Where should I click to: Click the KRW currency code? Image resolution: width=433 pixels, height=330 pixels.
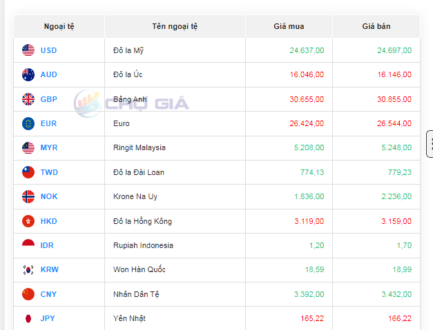(49, 269)
